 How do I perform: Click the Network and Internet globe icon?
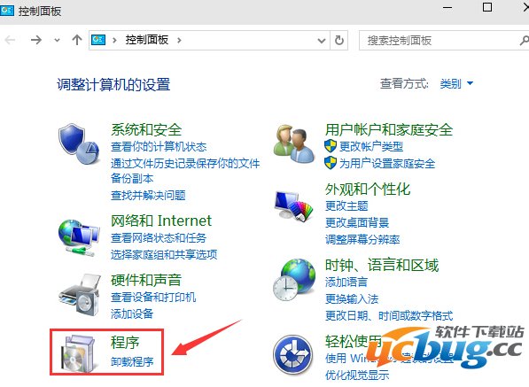tap(79, 237)
